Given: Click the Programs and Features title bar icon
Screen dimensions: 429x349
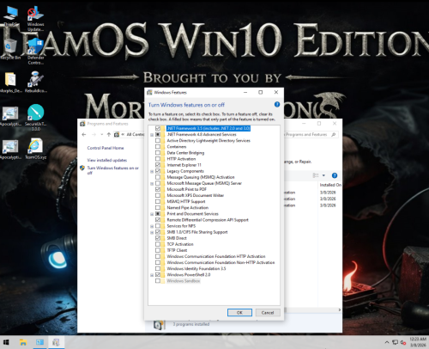Looking at the screenshot, I should pyautogui.click(x=82, y=124).
